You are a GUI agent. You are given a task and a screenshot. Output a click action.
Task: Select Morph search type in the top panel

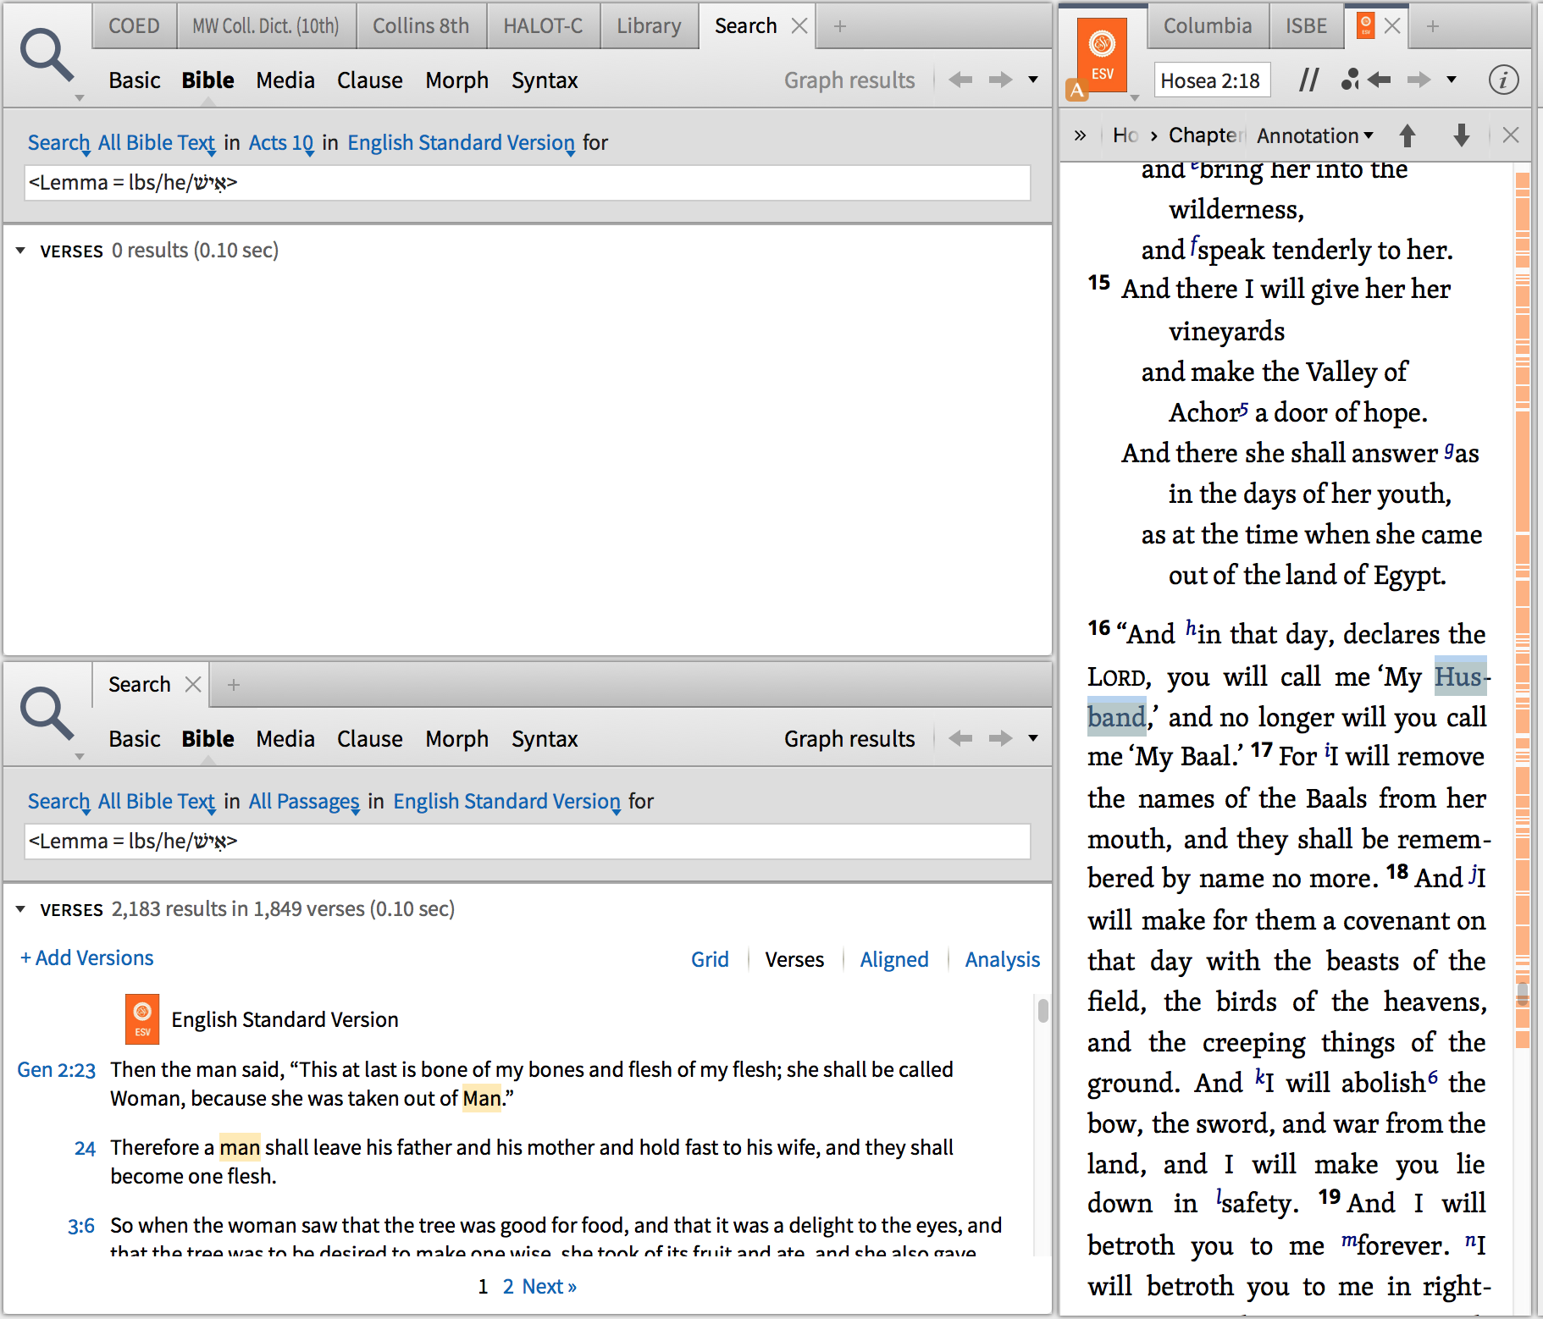tap(457, 80)
